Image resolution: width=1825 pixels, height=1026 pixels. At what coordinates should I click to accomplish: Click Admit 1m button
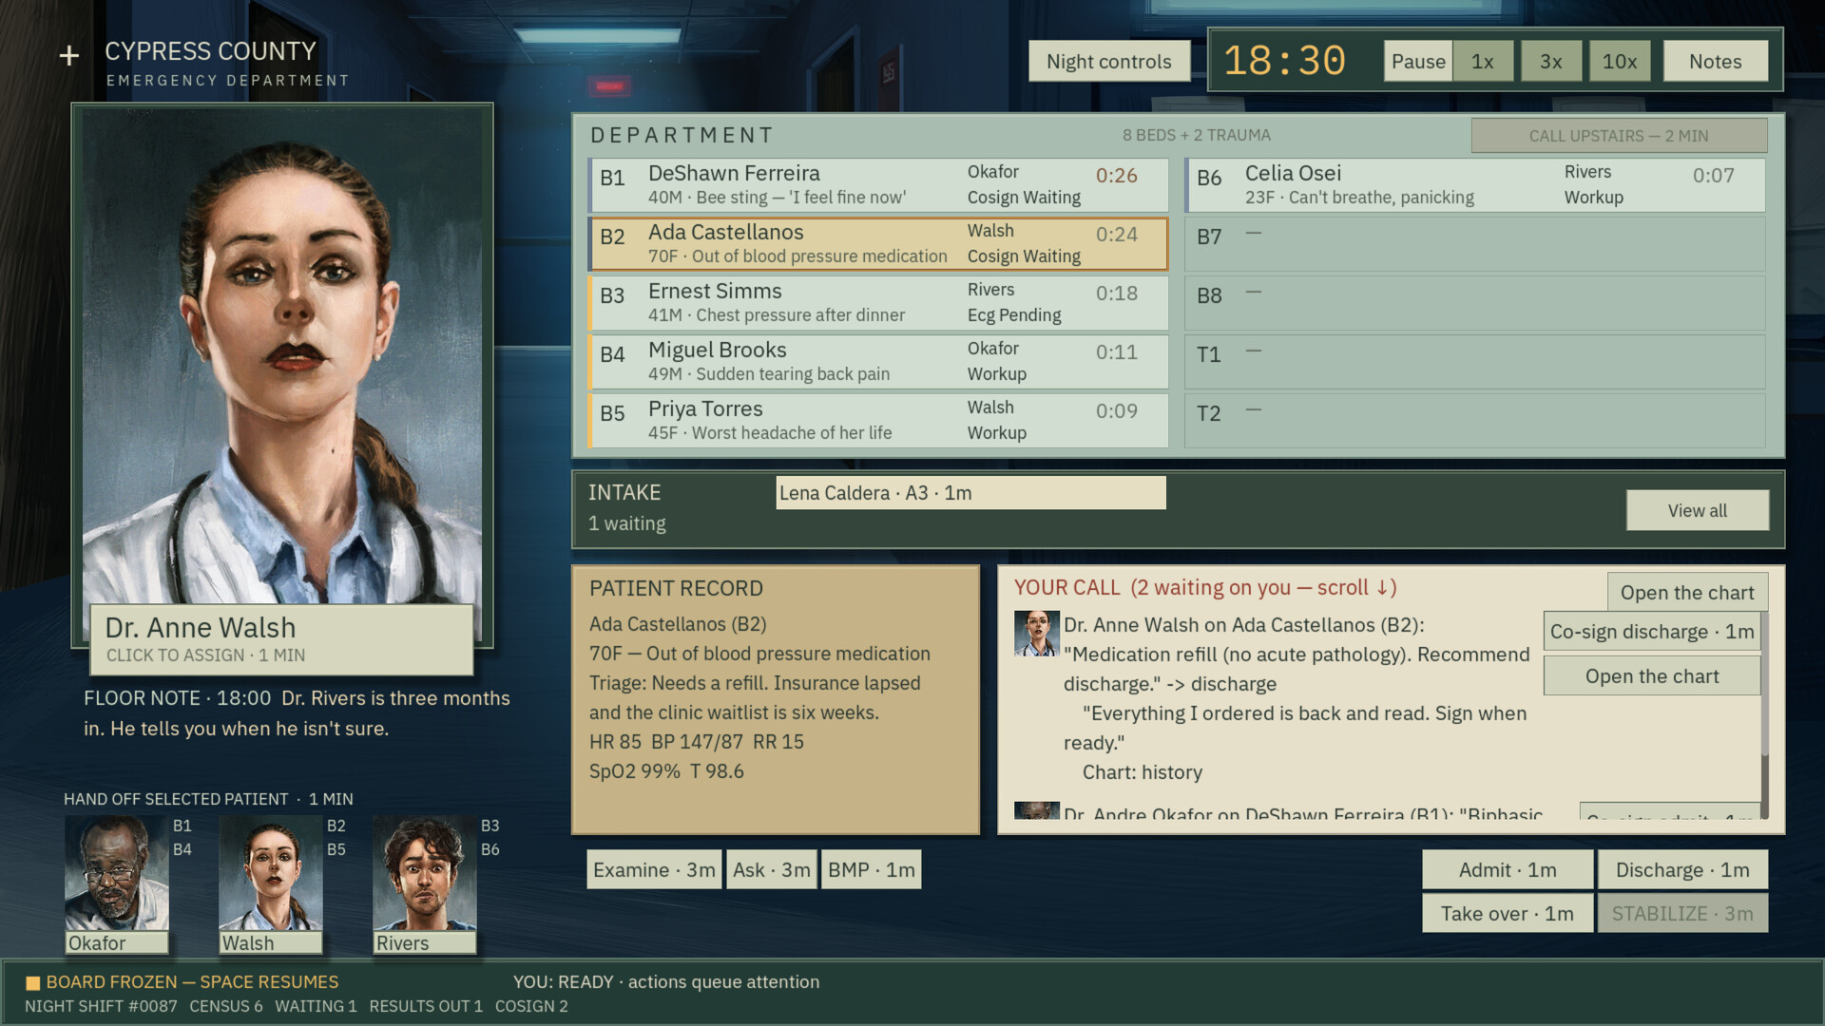point(1508,870)
